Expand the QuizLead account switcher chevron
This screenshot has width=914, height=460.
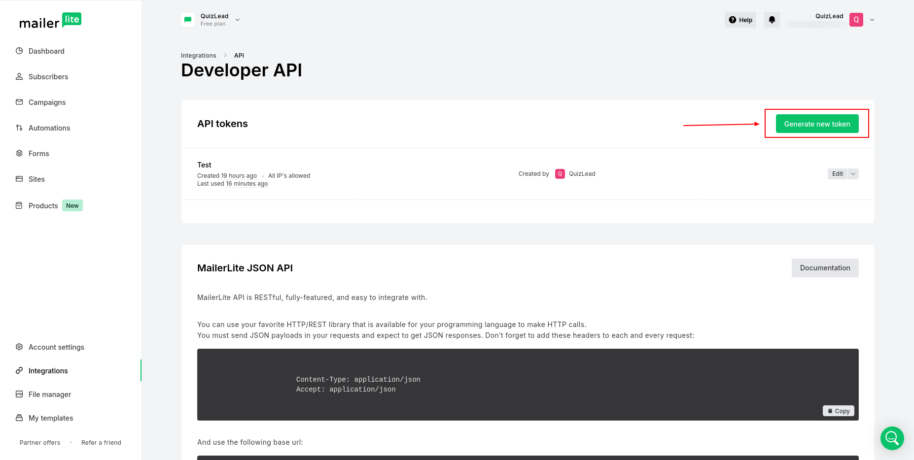click(238, 20)
